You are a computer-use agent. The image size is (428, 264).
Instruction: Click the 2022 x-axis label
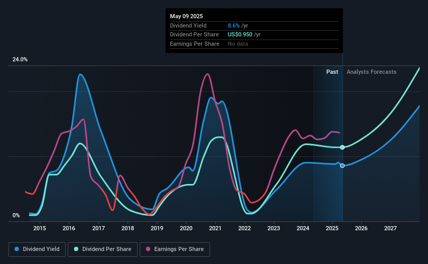tap(244, 228)
